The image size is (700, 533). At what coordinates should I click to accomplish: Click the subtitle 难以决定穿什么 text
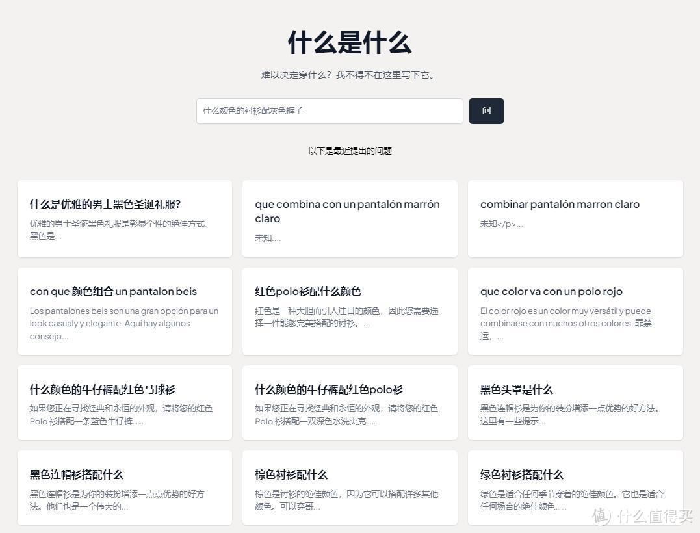[350, 75]
